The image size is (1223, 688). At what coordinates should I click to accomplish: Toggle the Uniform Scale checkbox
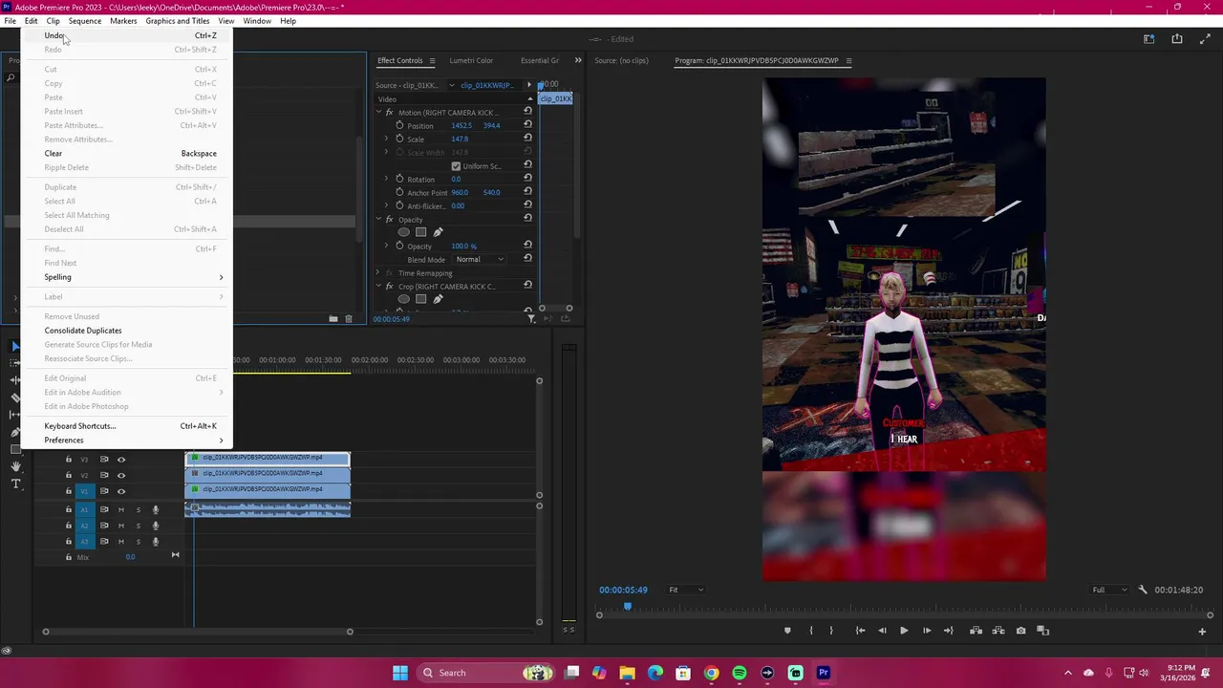pos(456,166)
